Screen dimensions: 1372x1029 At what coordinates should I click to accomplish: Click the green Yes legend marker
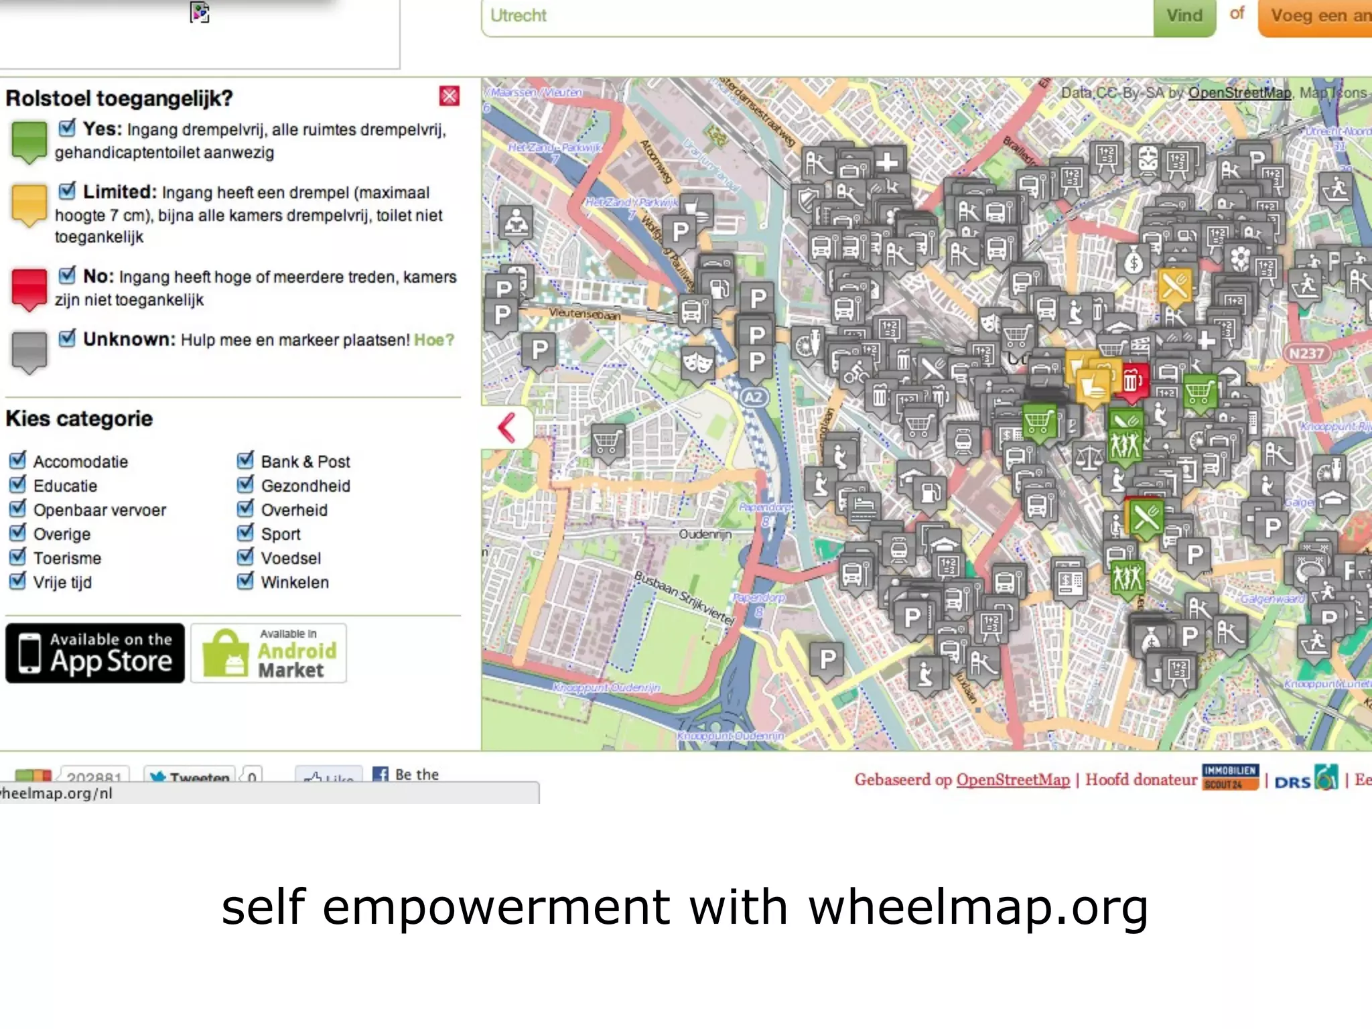[x=29, y=142]
